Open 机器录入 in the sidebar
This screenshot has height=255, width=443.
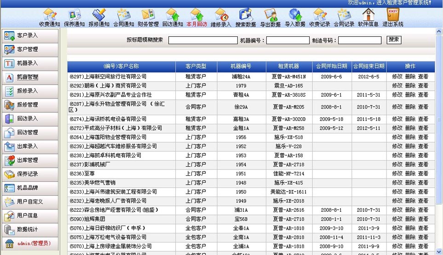point(30,64)
